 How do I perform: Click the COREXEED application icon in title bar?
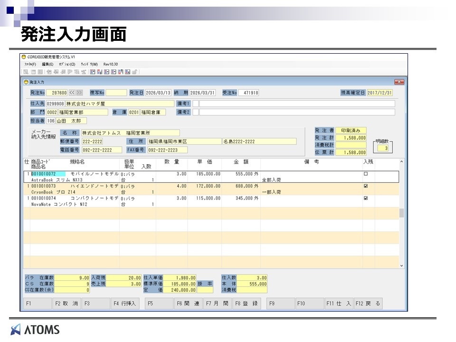pyautogui.click(x=24, y=57)
